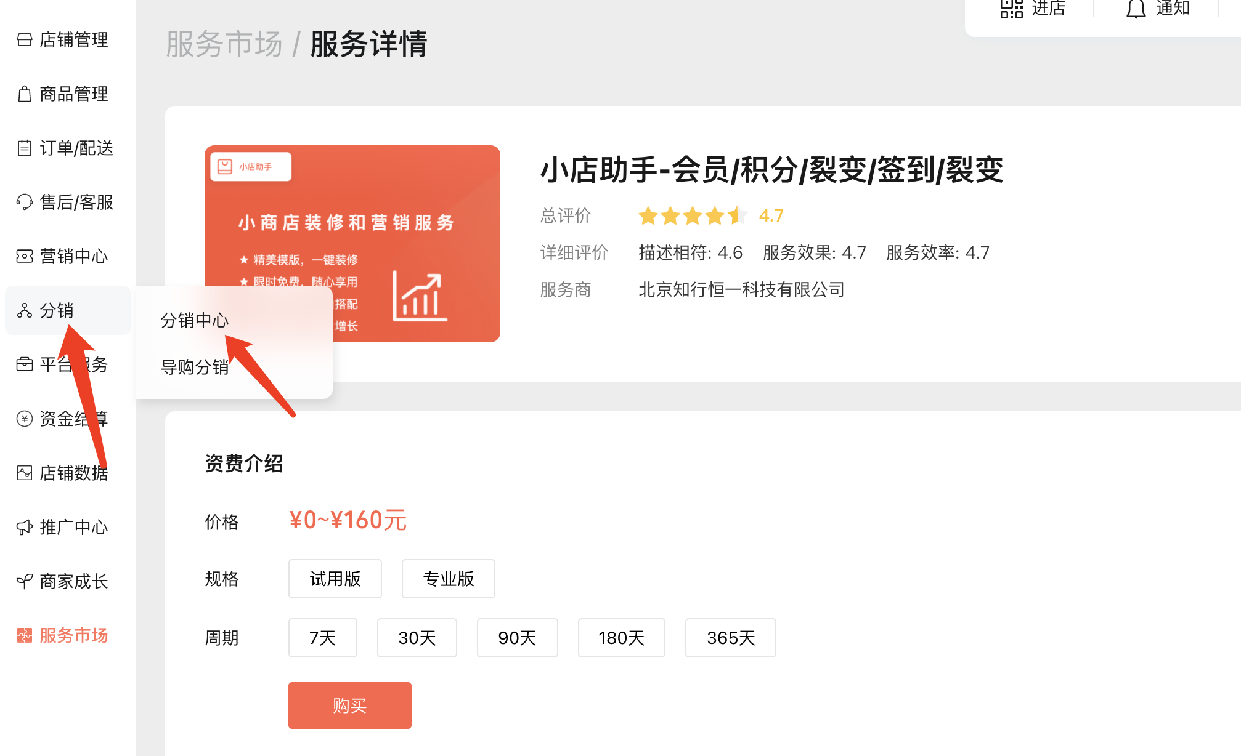1241x756 pixels.
Task: Click the 进店 QR code icon
Action: coord(1011,9)
